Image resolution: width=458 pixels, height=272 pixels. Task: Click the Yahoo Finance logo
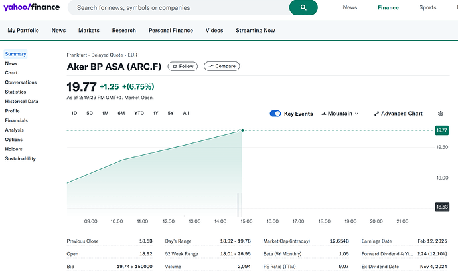tap(32, 7)
